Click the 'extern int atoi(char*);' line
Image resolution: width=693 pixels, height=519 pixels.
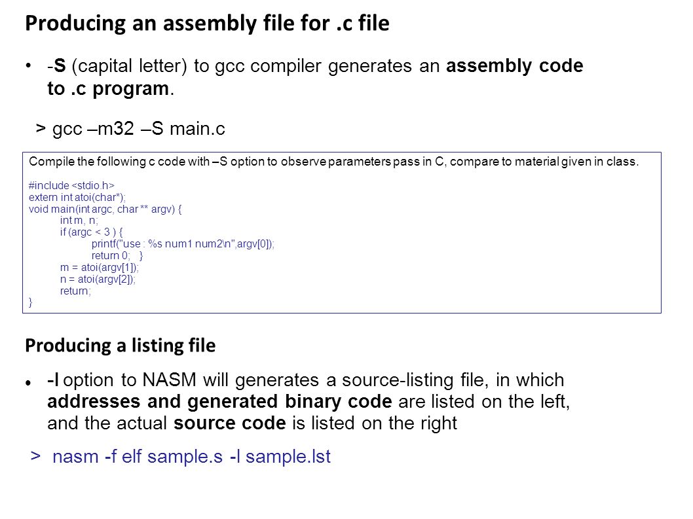[77, 198]
